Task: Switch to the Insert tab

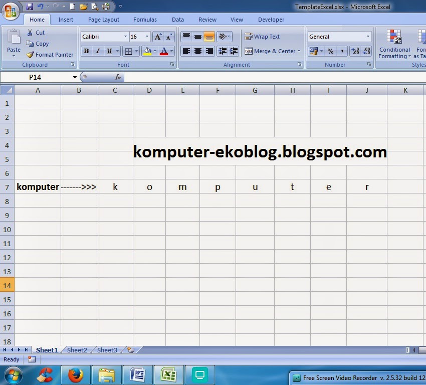Action: click(x=66, y=20)
